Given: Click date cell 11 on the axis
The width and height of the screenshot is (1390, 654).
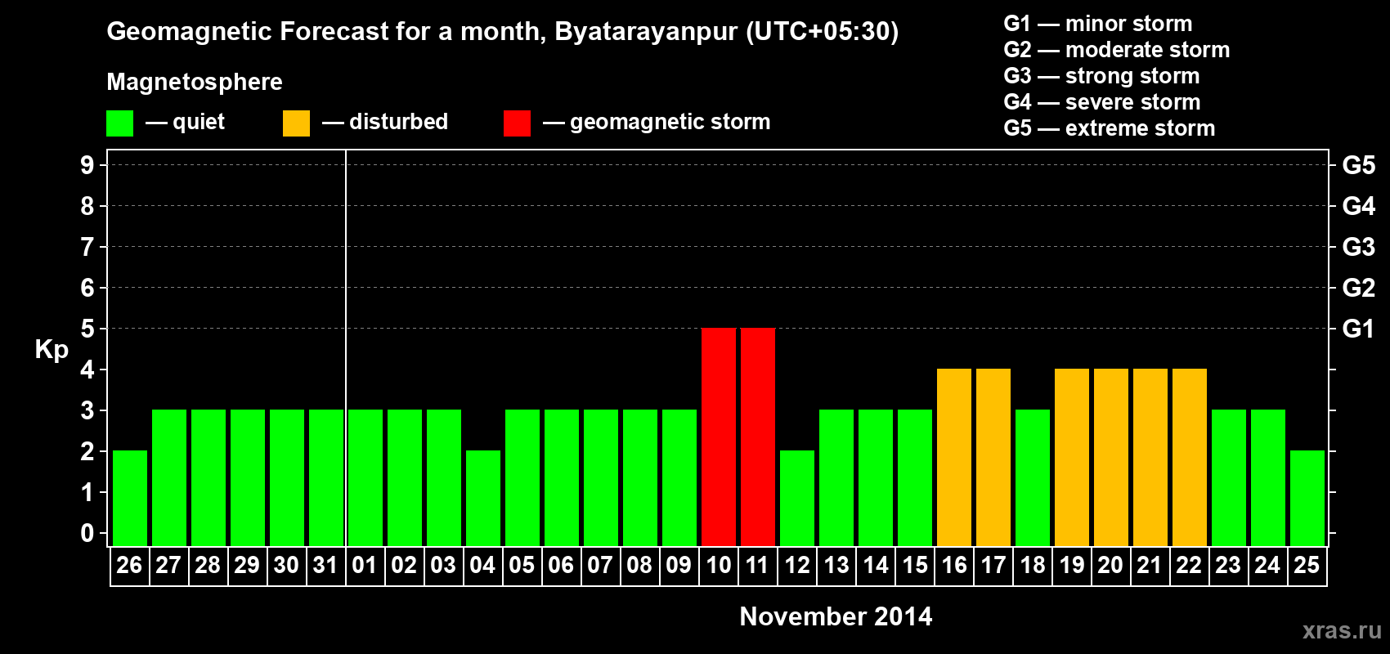Looking at the screenshot, I should click(757, 566).
